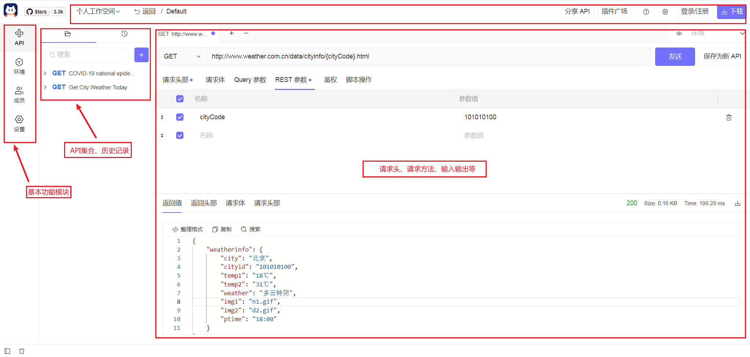Click 整理格式 to format response
Screen dimensions: 750x357
[x=187, y=229]
